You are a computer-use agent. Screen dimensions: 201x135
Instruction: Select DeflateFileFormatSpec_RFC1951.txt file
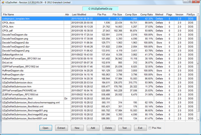click(99, 58)
